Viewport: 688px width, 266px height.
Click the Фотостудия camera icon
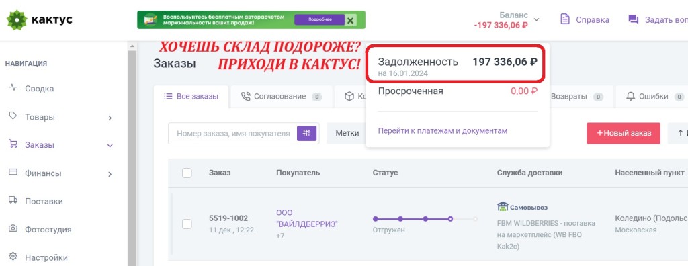coord(13,228)
